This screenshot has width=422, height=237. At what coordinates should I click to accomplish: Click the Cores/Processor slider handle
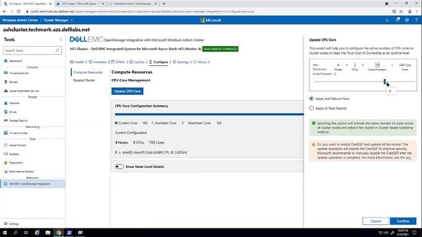coord(384,82)
